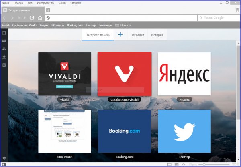The width and height of the screenshot is (241, 167).
Task: Open the closed tabs trash icon
Action: tap(238, 10)
